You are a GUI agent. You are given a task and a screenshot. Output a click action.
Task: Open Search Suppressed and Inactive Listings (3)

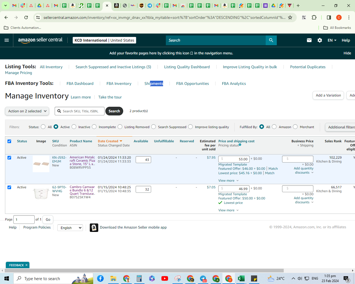(113, 67)
